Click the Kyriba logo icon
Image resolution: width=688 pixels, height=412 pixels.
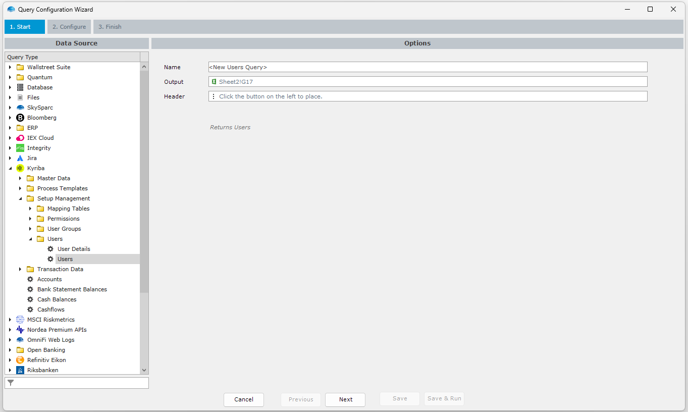pyautogui.click(x=20, y=168)
